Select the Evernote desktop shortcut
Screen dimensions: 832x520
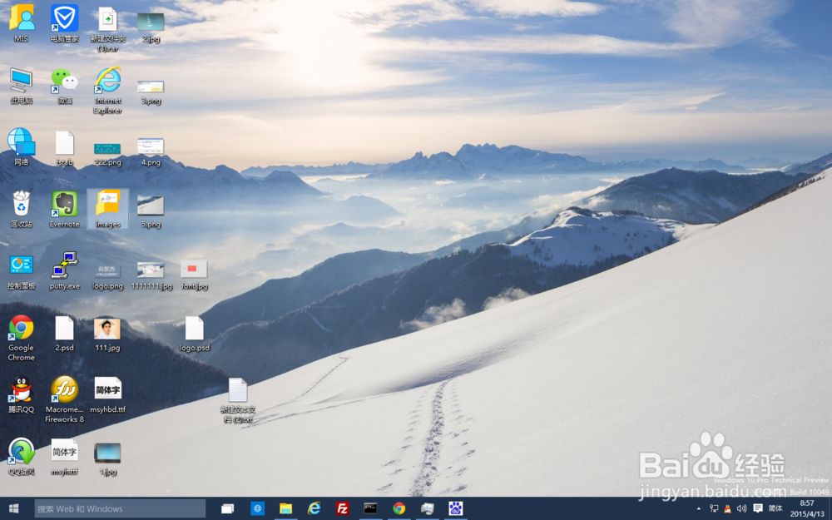coord(65,209)
